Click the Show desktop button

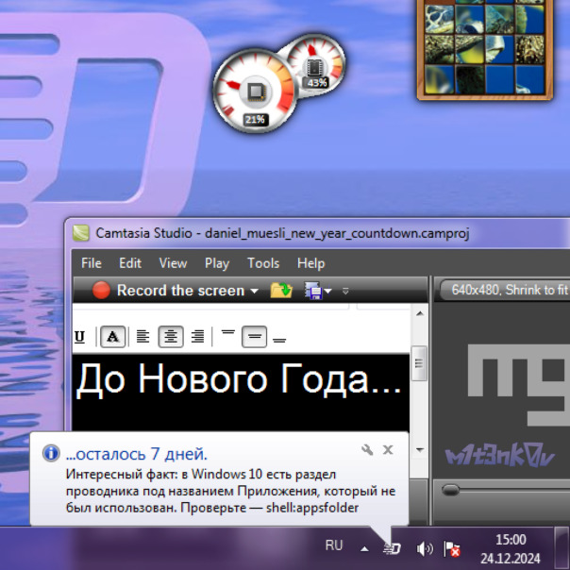[x=562, y=548]
